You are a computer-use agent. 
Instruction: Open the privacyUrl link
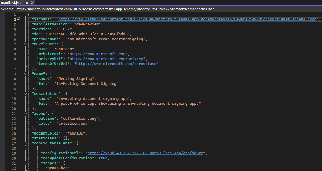(106, 59)
